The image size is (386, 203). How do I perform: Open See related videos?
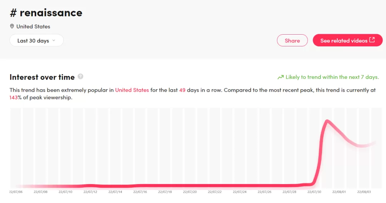click(348, 40)
